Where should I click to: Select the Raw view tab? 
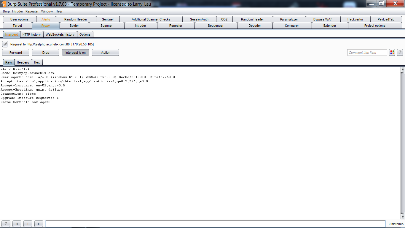tap(9, 62)
